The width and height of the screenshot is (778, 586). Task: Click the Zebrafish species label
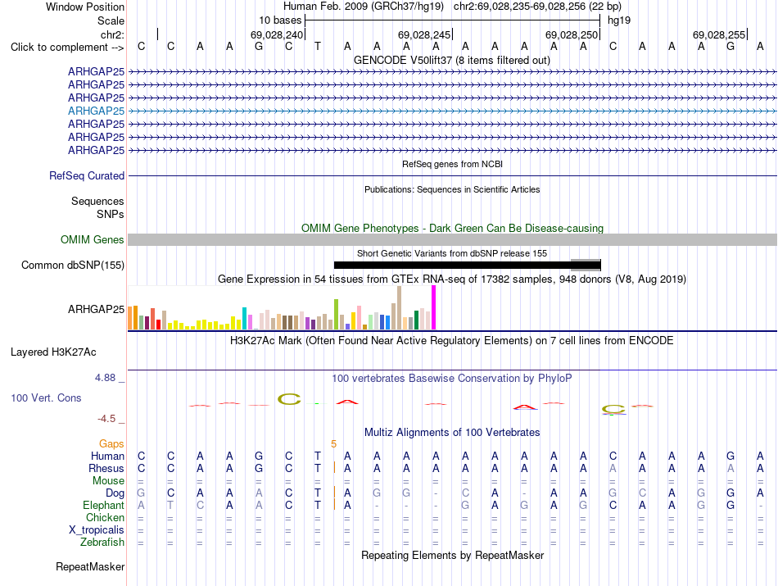click(102, 543)
